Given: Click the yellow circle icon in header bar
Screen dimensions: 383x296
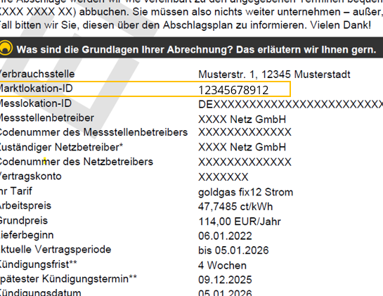Looking at the screenshot, I should pos(6,48).
